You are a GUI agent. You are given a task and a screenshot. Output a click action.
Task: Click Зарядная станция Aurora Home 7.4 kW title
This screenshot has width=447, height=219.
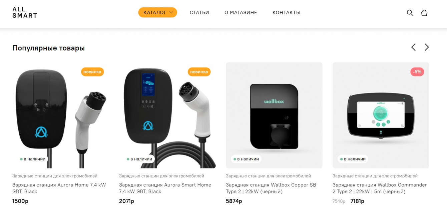[x=59, y=188]
